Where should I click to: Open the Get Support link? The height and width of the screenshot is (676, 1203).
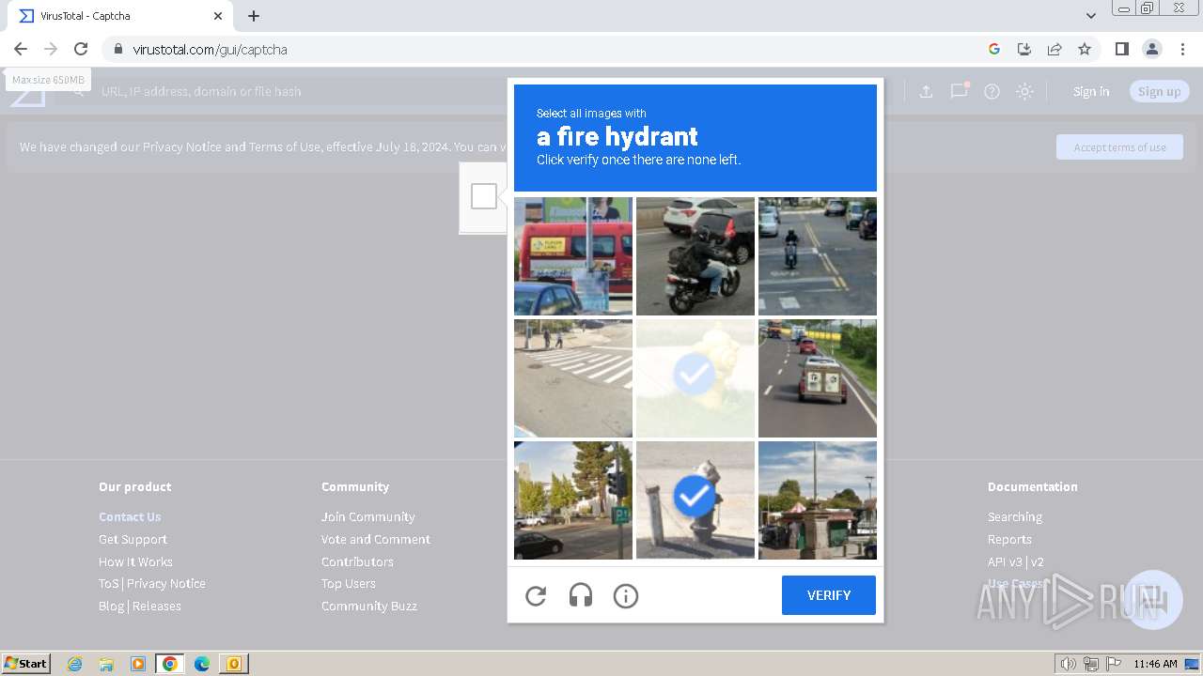[133, 539]
